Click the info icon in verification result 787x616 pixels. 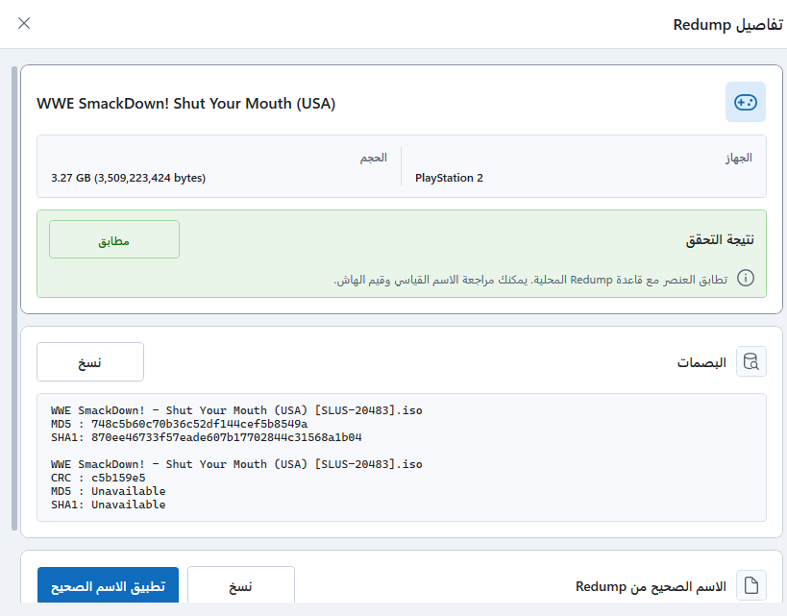(x=746, y=278)
